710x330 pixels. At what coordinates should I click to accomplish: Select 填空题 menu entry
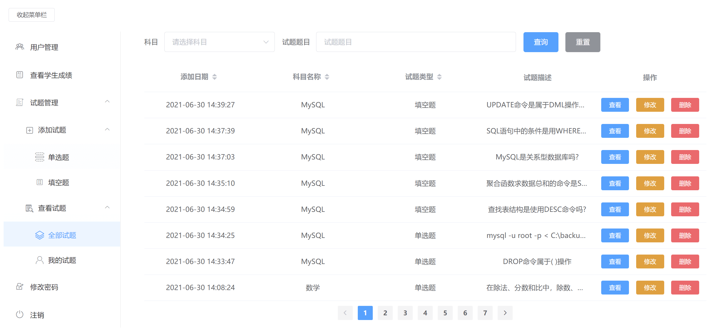point(62,182)
